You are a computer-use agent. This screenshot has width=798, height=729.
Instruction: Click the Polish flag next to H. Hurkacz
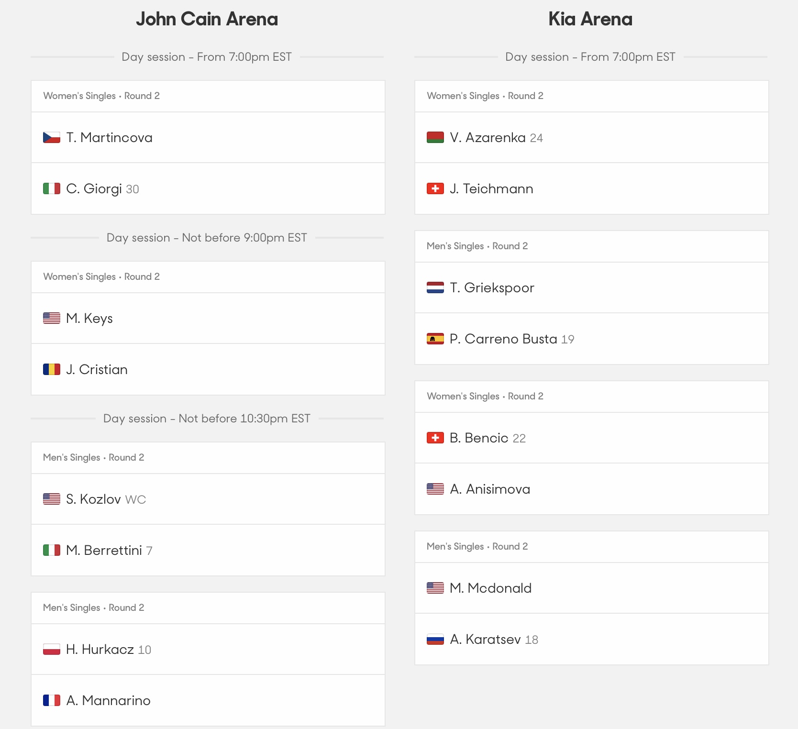click(52, 649)
